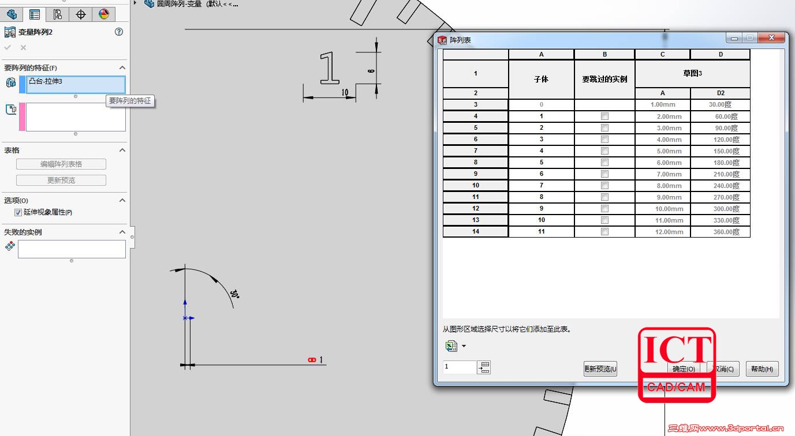Check skip-instance box for instance 4
Screen dimensions: 795x436
[604, 151]
